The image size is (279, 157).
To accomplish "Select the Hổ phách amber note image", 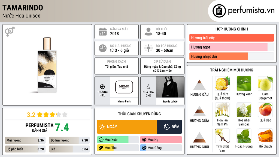I will 265,136.
